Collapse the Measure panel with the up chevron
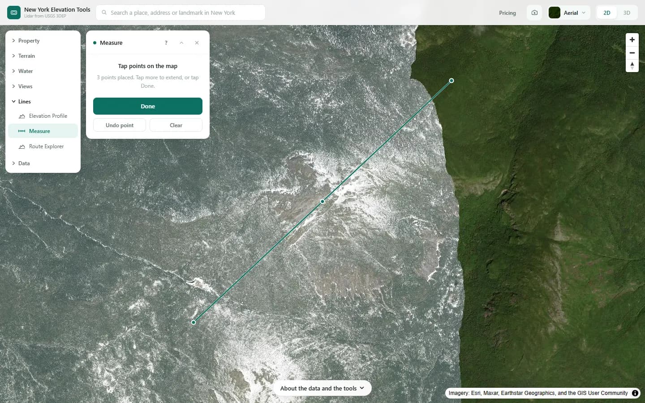 click(181, 43)
